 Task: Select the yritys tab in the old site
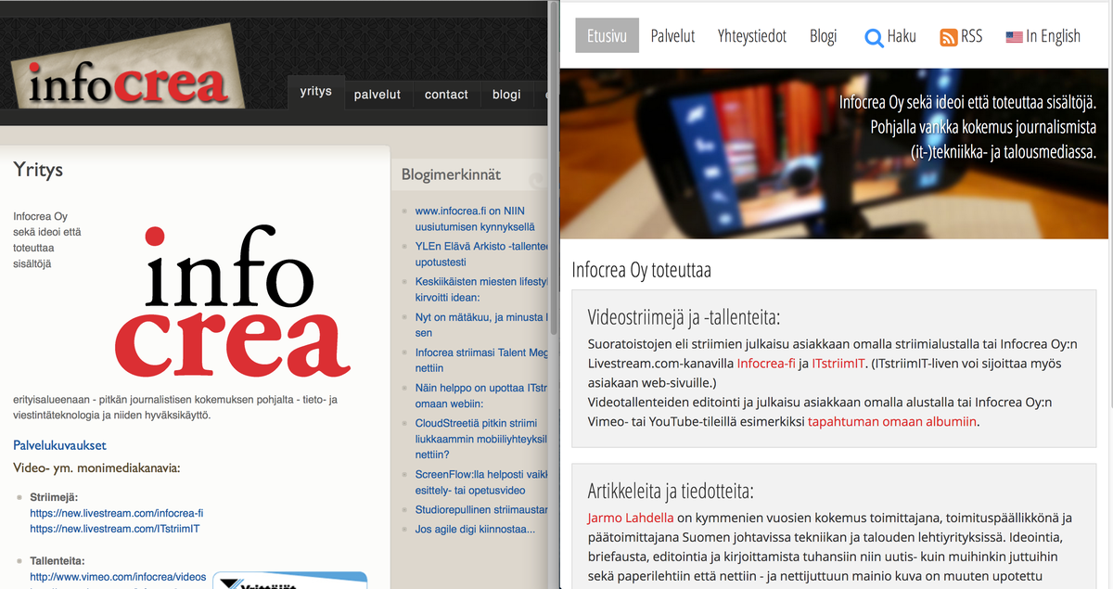click(316, 93)
